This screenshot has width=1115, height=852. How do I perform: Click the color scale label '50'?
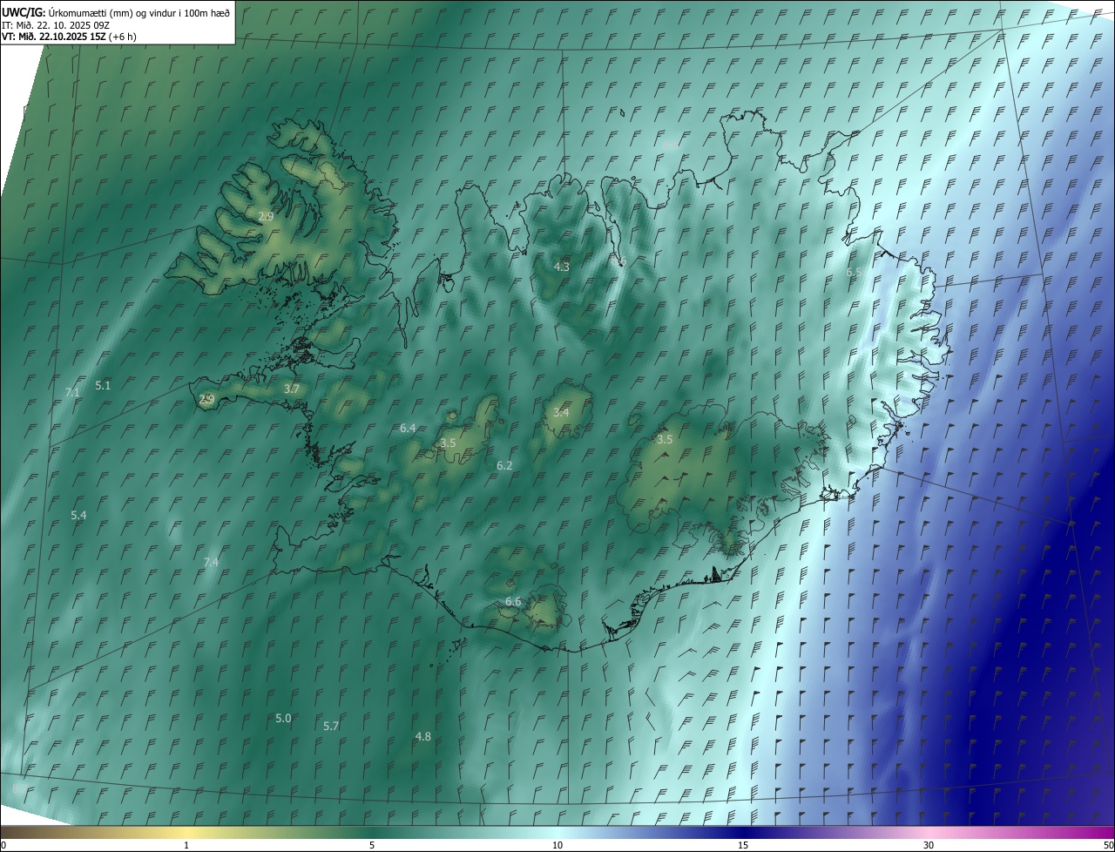(x=1108, y=845)
